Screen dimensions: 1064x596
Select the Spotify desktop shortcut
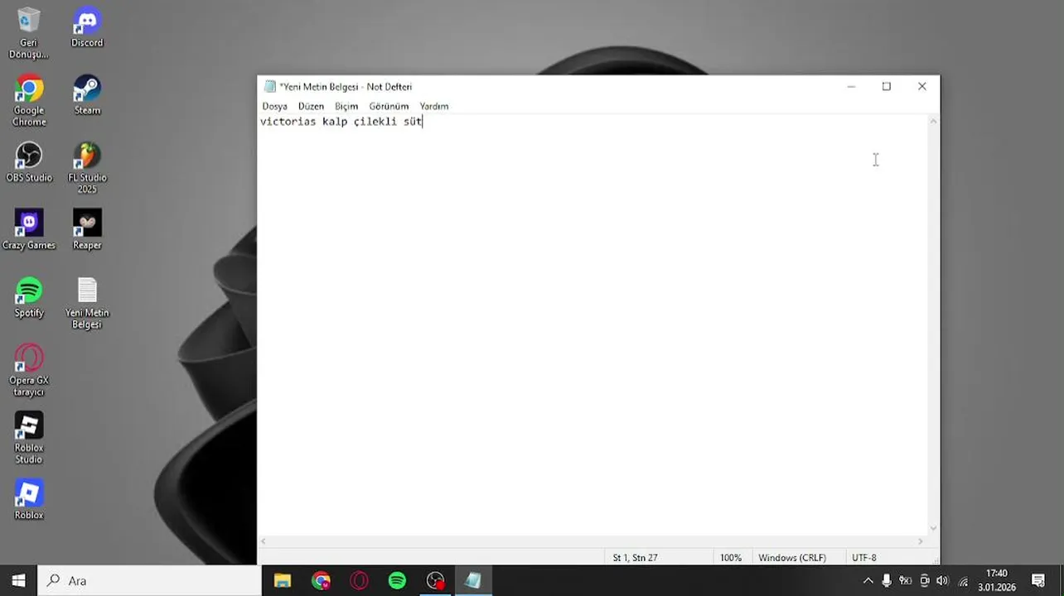click(x=29, y=298)
